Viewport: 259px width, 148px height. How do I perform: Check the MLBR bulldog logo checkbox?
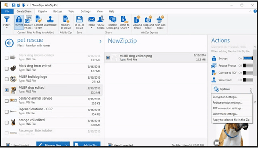coord(6,79)
